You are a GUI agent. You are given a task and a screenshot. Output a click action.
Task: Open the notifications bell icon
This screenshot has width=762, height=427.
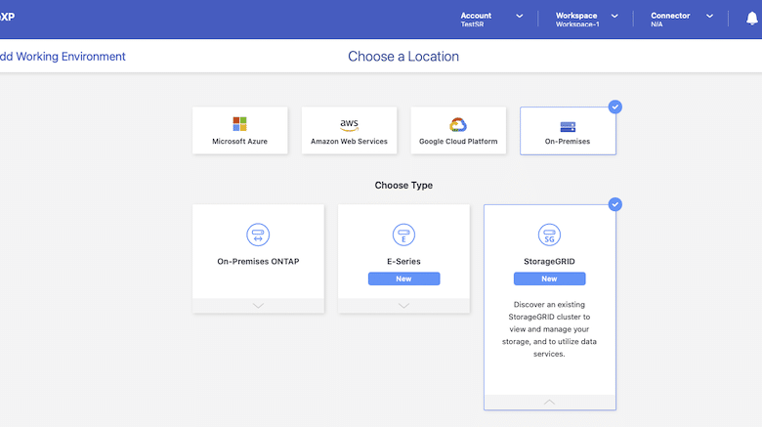(x=752, y=19)
